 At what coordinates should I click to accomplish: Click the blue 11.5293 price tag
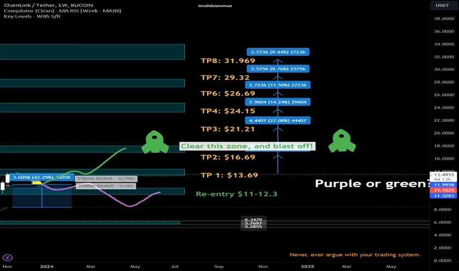[443, 196]
